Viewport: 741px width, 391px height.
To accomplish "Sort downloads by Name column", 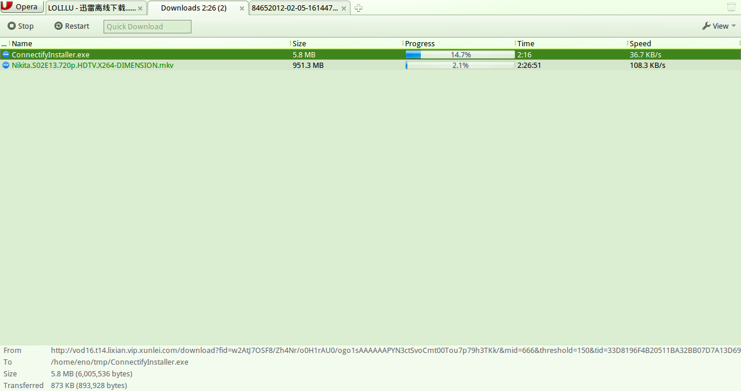I will tap(149, 43).
